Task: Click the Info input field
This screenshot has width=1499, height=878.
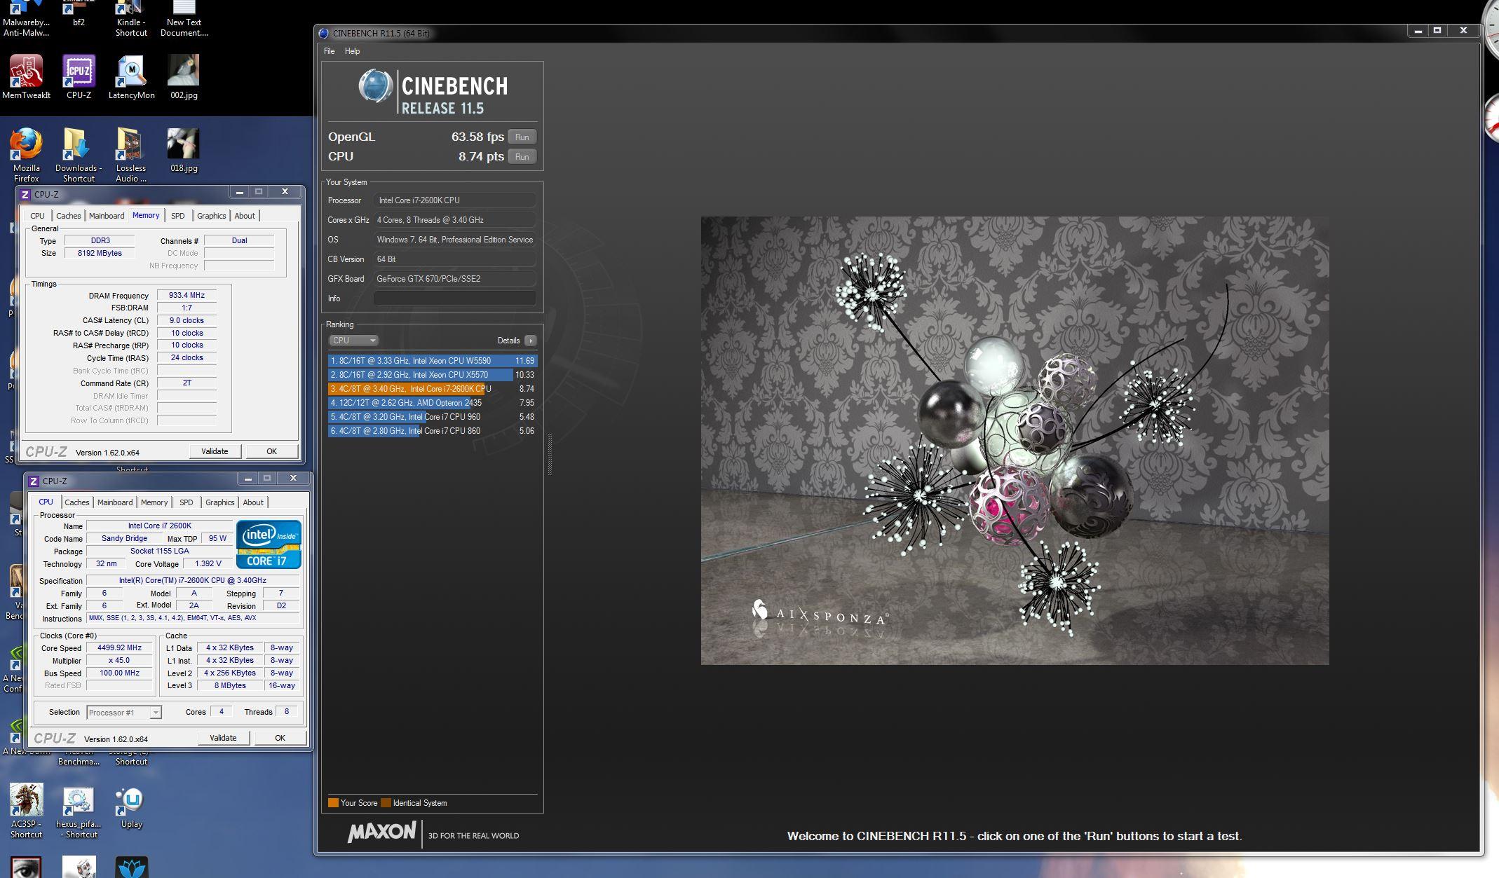Action: [454, 298]
